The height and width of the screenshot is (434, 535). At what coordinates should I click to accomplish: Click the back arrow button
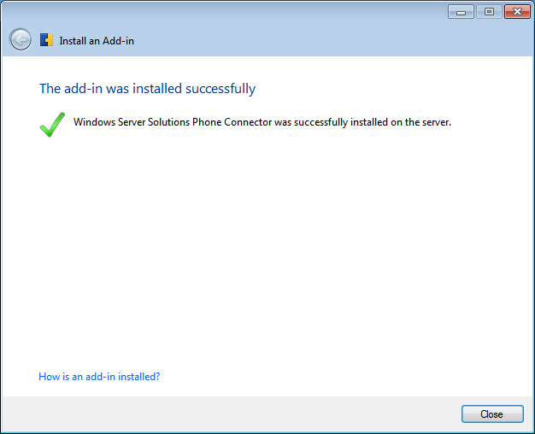click(x=20, y=39)
